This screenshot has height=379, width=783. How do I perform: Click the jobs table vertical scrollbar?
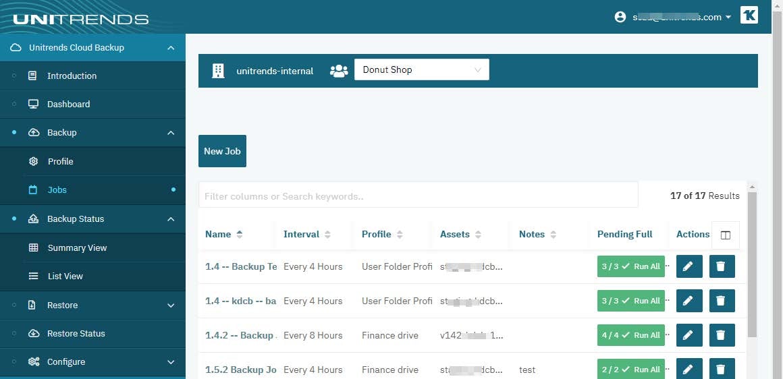coord(752,264)
